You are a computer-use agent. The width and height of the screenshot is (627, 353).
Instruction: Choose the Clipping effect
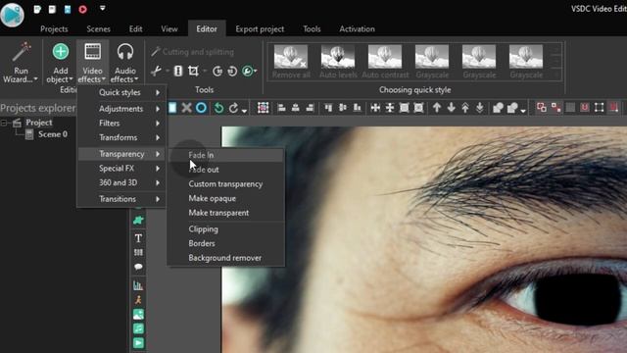(x=226, y=228)
